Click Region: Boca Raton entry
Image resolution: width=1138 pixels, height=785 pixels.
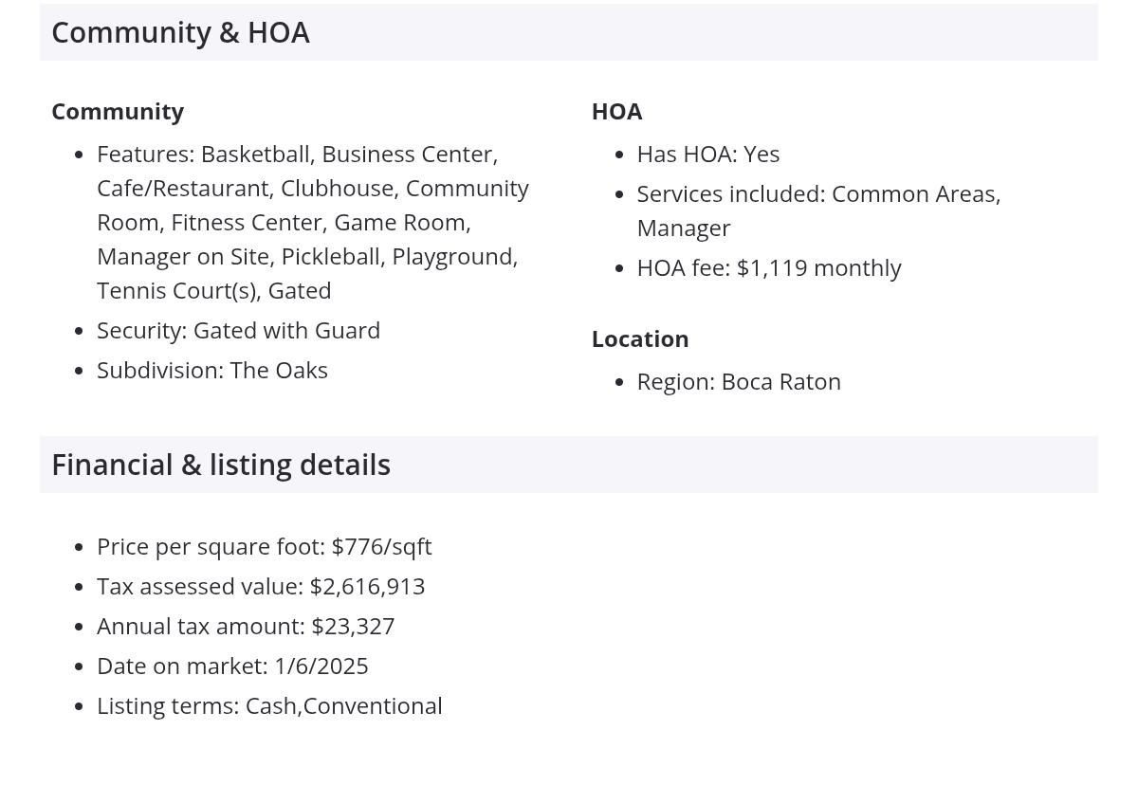coord(739,381)
